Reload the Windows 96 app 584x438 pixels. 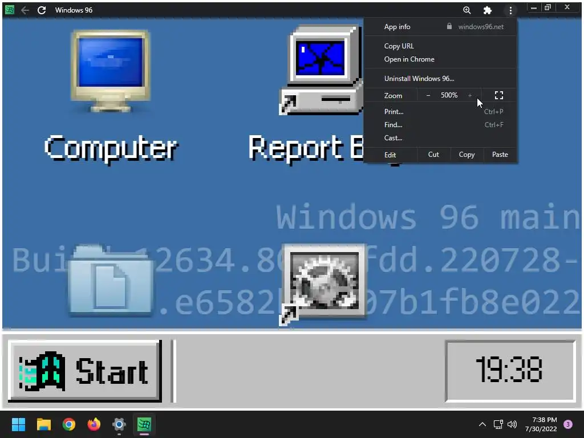click(x=42, y=10)
